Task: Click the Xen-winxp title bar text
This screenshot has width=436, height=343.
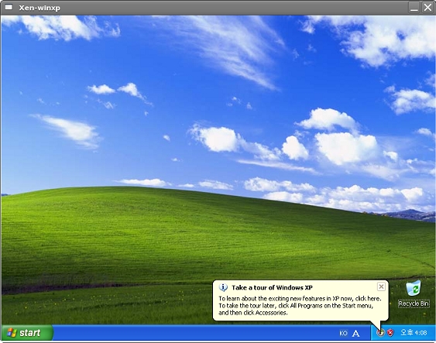Action: pos(39,8)
